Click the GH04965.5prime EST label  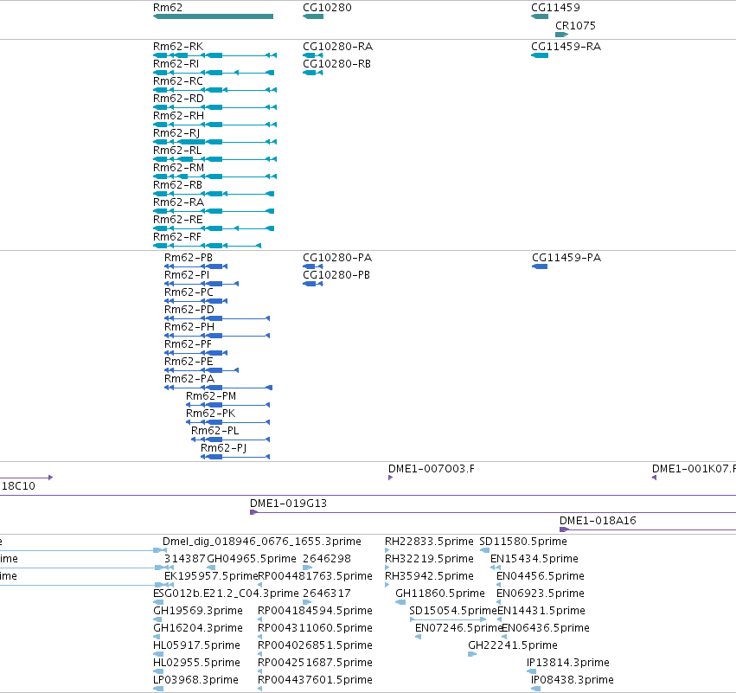pyautogui.click(x=252, y=559)
